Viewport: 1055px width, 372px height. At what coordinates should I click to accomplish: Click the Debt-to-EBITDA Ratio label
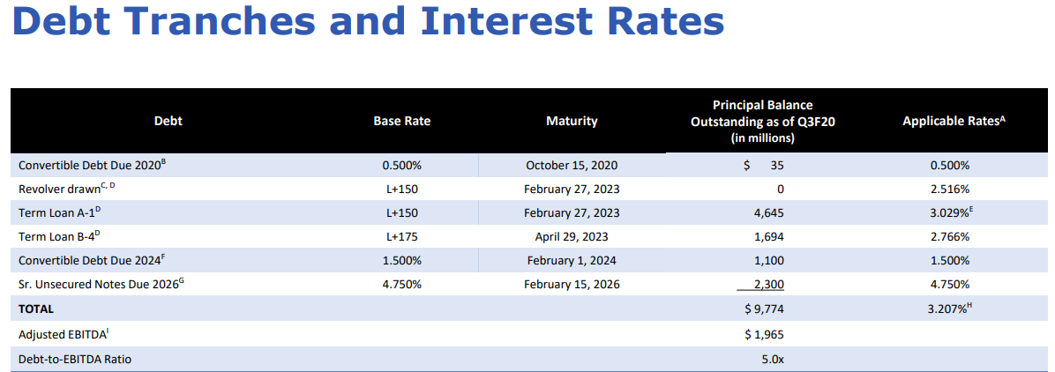(75, 360)
